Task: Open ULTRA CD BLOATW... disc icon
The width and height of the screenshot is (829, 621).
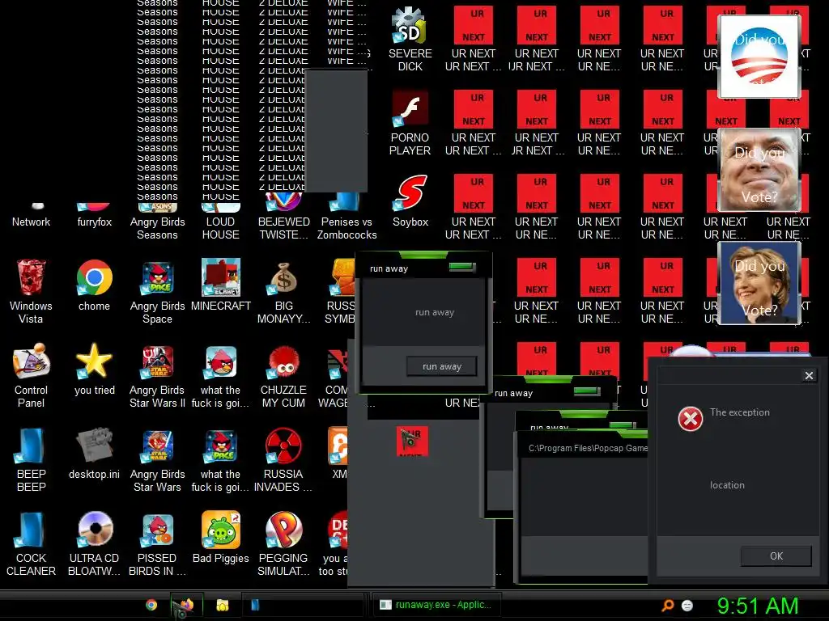Action: point(94,543)
